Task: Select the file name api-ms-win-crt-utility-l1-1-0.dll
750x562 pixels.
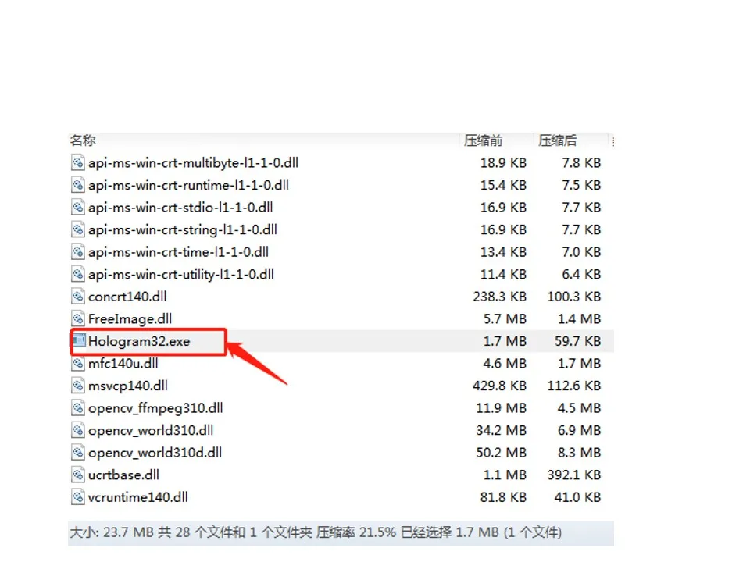Action: point(181,274)
